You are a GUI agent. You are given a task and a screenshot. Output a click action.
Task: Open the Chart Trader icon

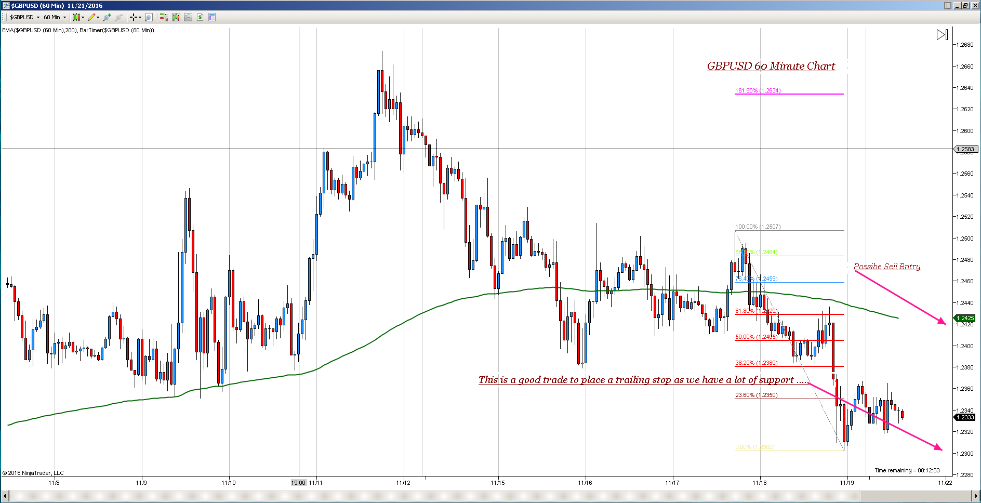164,17
